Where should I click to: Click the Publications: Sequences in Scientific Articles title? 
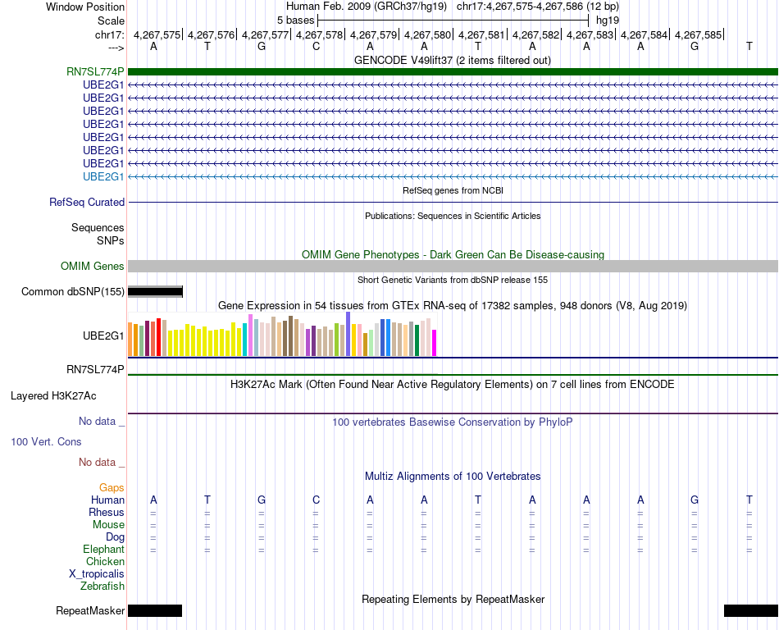coord(453,216)
